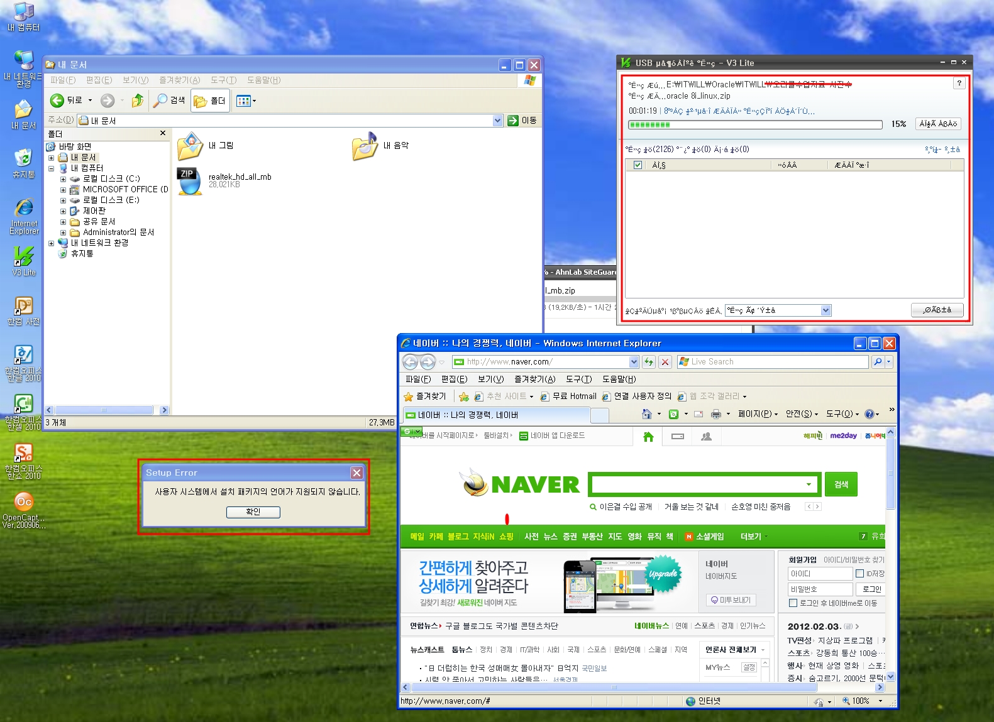Image resolution: width=994 pixels, height=722 pixels.
Task: Click the 즐겨찾기 star button in IE
Action: point(425,397)
